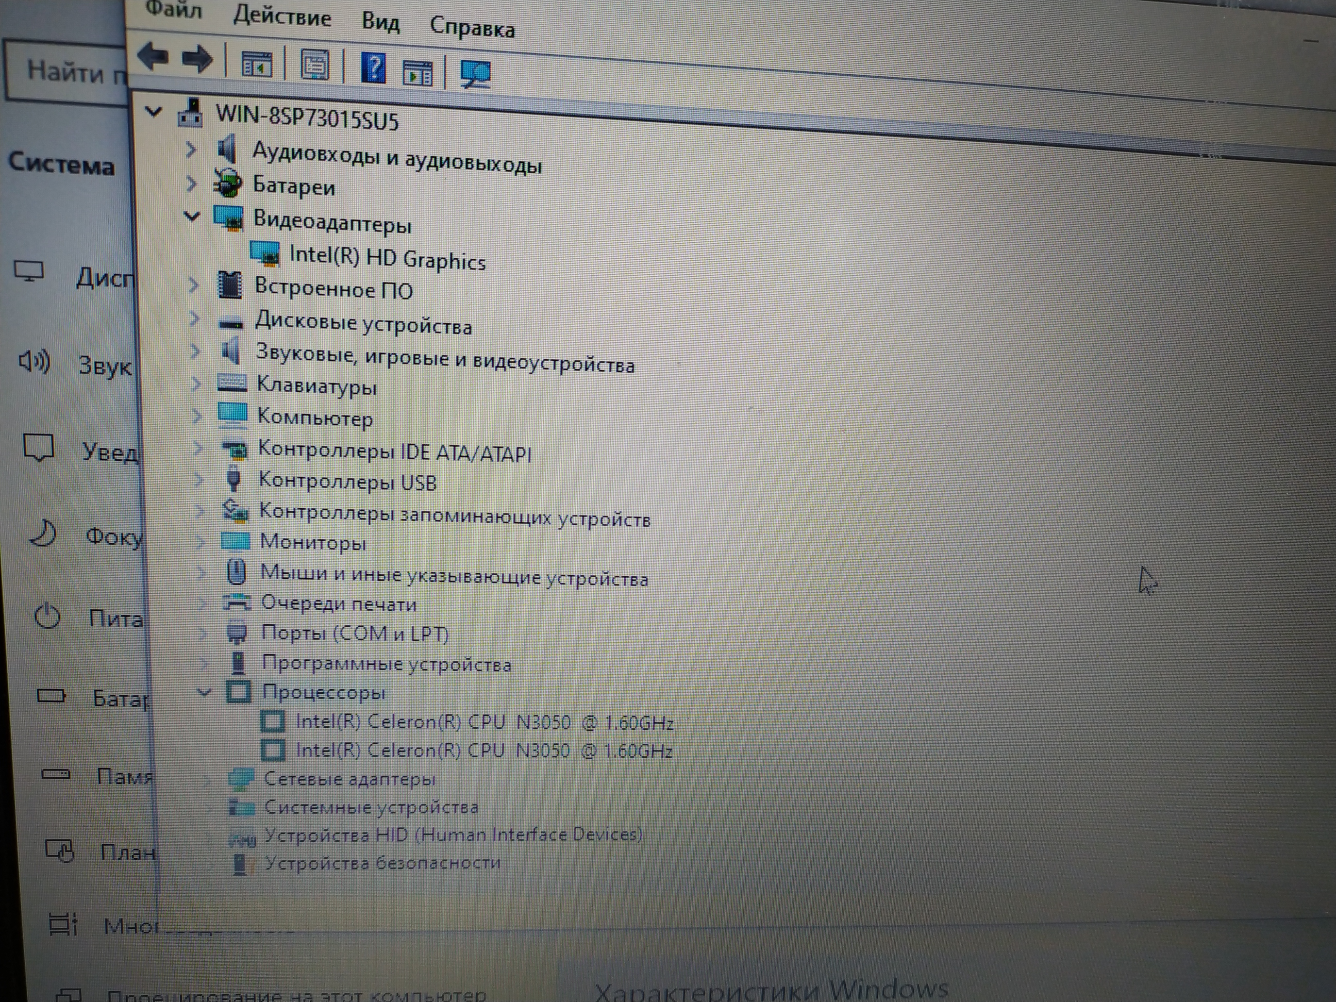The height and width of the screenshot is (1002, 1336).
Task: Select the Intel(R) HD Graphics device
Action: tap(387, 258)
